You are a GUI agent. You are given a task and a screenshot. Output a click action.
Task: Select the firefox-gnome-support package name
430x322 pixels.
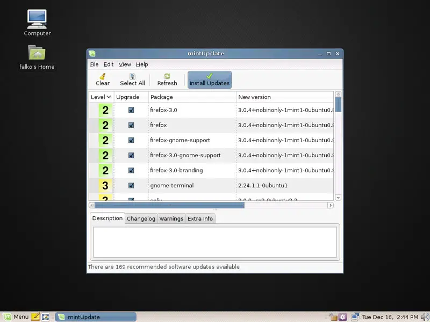point(180,140)
